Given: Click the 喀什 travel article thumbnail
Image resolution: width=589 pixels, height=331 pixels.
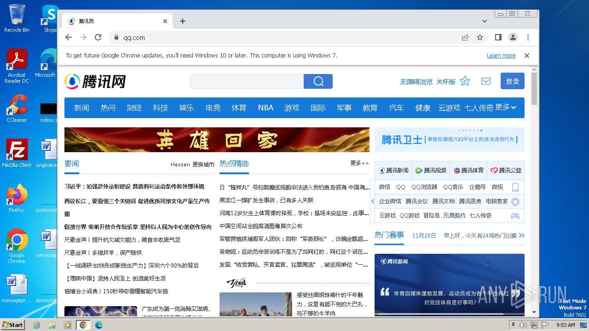Looking at the screenshot, I should [256, 304].
